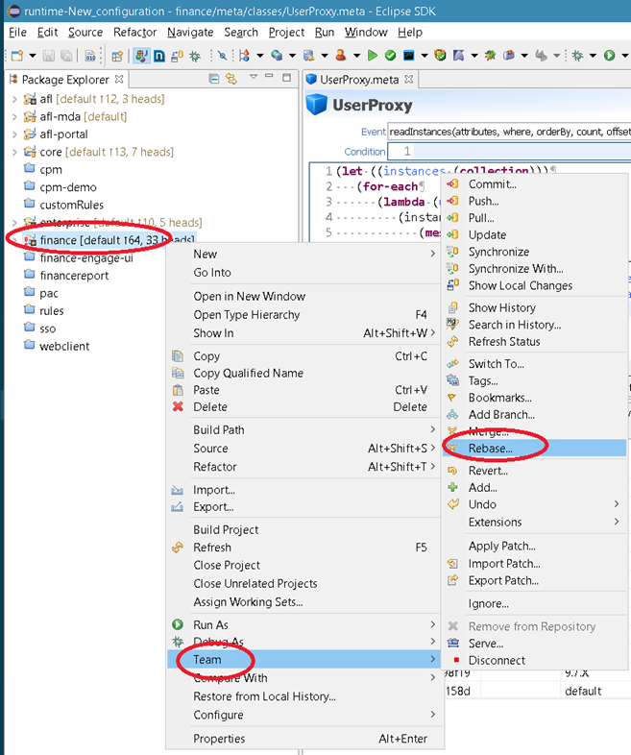Click the Event input field

tap(509, 131)
